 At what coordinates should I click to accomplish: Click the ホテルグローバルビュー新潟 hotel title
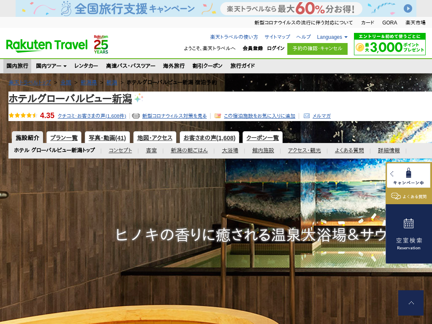[x=70, y=98]
